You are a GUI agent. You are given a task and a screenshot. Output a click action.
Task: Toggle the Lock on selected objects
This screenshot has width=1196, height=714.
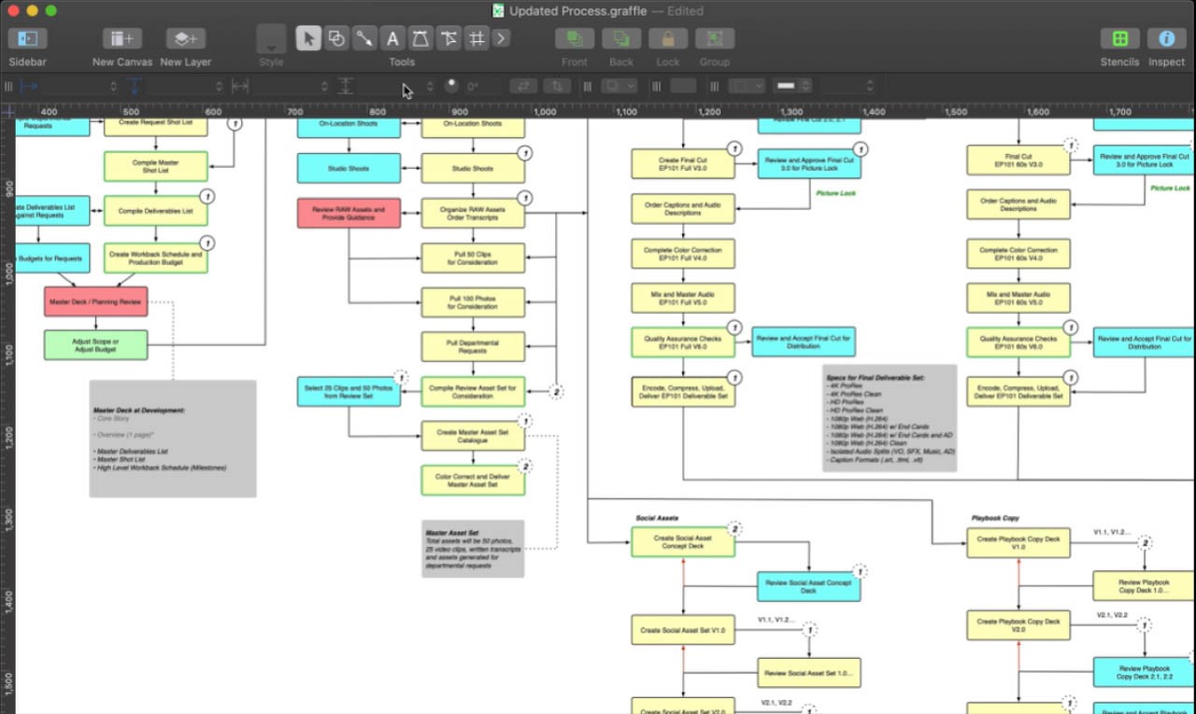point(668,37)
